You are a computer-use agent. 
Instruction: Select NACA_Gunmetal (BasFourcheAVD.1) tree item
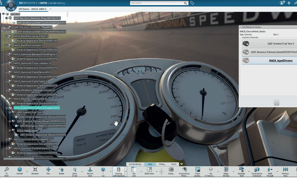click(x=32, y=139)
